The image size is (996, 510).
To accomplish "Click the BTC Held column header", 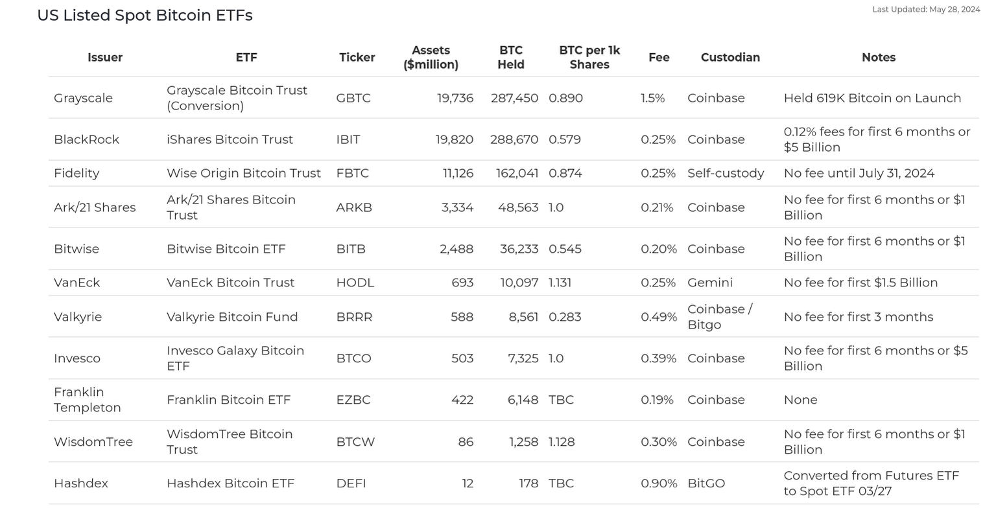I will 511,57.
